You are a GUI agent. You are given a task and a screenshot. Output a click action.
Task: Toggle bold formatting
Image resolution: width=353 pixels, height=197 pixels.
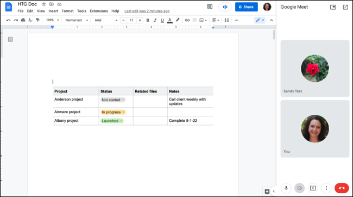148,20
